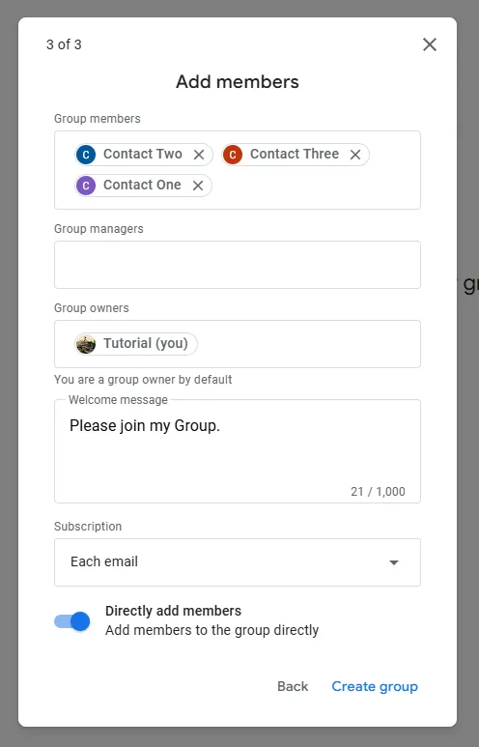
Task: Click Contact One's purple avatar icon
Action: (x=86, y=186)
